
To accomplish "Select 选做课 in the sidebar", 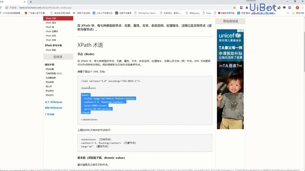I will 58,57.
